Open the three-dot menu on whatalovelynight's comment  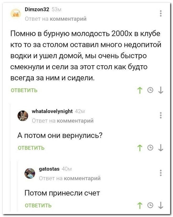tap(161, 115)
